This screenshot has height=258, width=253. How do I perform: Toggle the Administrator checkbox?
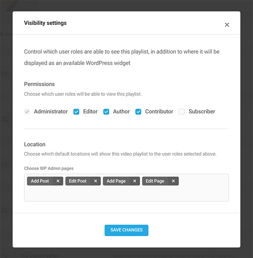click(27, 112)
